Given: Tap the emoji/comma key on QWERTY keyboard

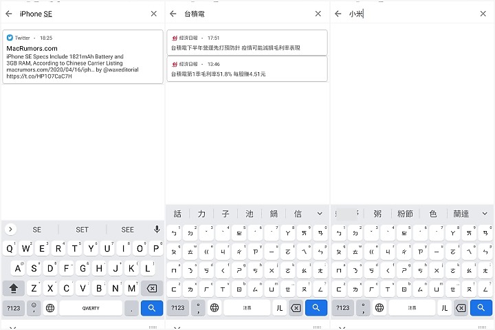Looking at the screenshot, I should pyautogui.click(x=34, y=308).
